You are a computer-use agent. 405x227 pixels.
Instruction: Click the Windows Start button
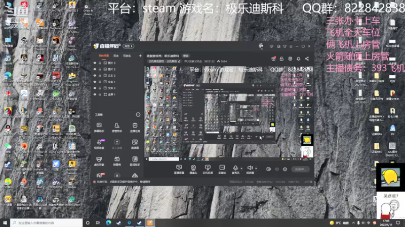pos(5,222)
